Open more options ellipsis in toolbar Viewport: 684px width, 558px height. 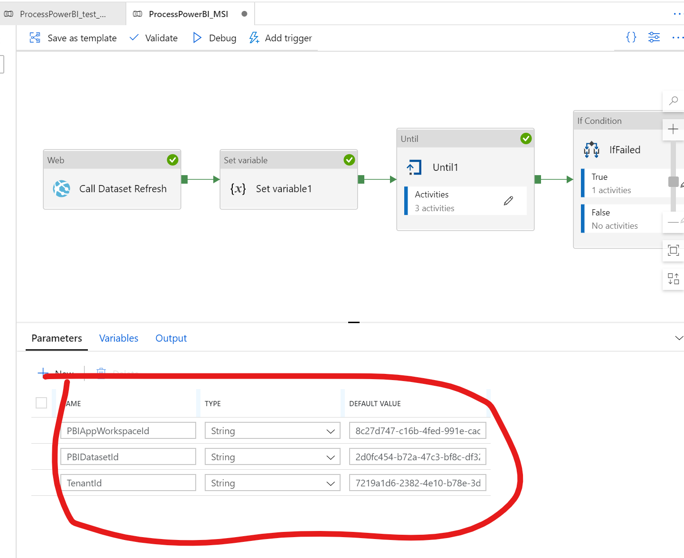tap(678, 37)
